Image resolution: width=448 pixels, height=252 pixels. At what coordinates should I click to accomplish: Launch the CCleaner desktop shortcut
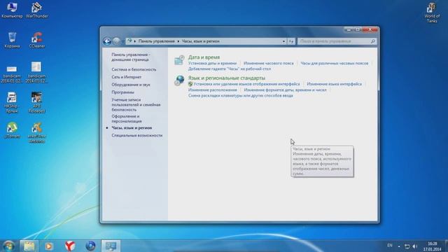tap(37, 40)
